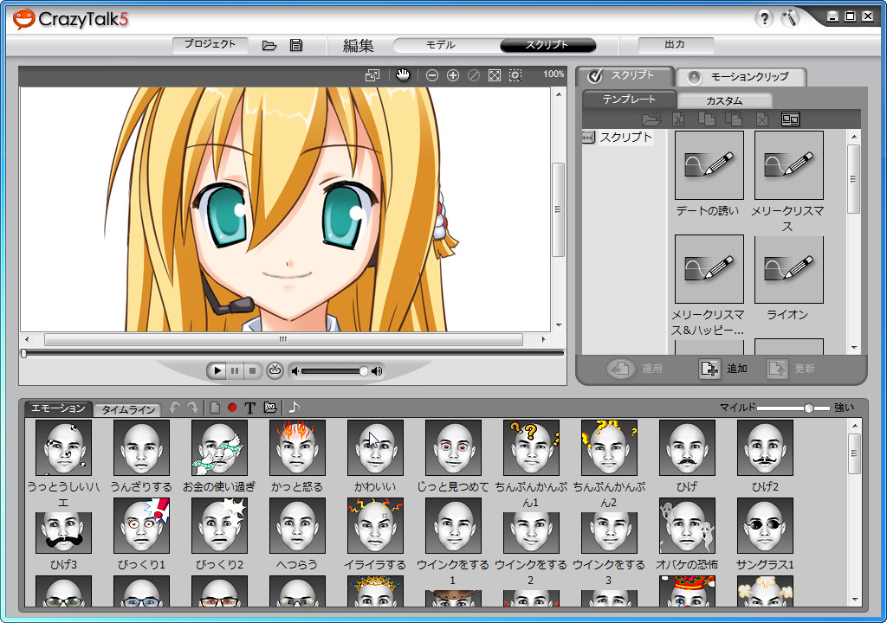Click the 追加 add button
Viewport: 887px width, 623px height.
724,369
